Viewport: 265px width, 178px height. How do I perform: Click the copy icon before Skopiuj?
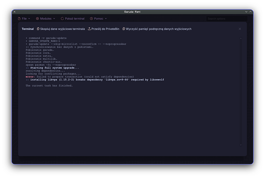(x=38, y=29)
